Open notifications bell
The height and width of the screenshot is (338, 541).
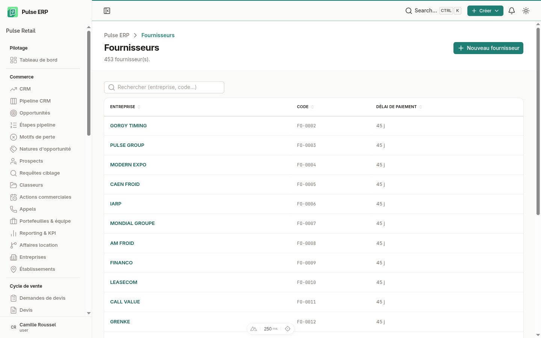[512, 11]
